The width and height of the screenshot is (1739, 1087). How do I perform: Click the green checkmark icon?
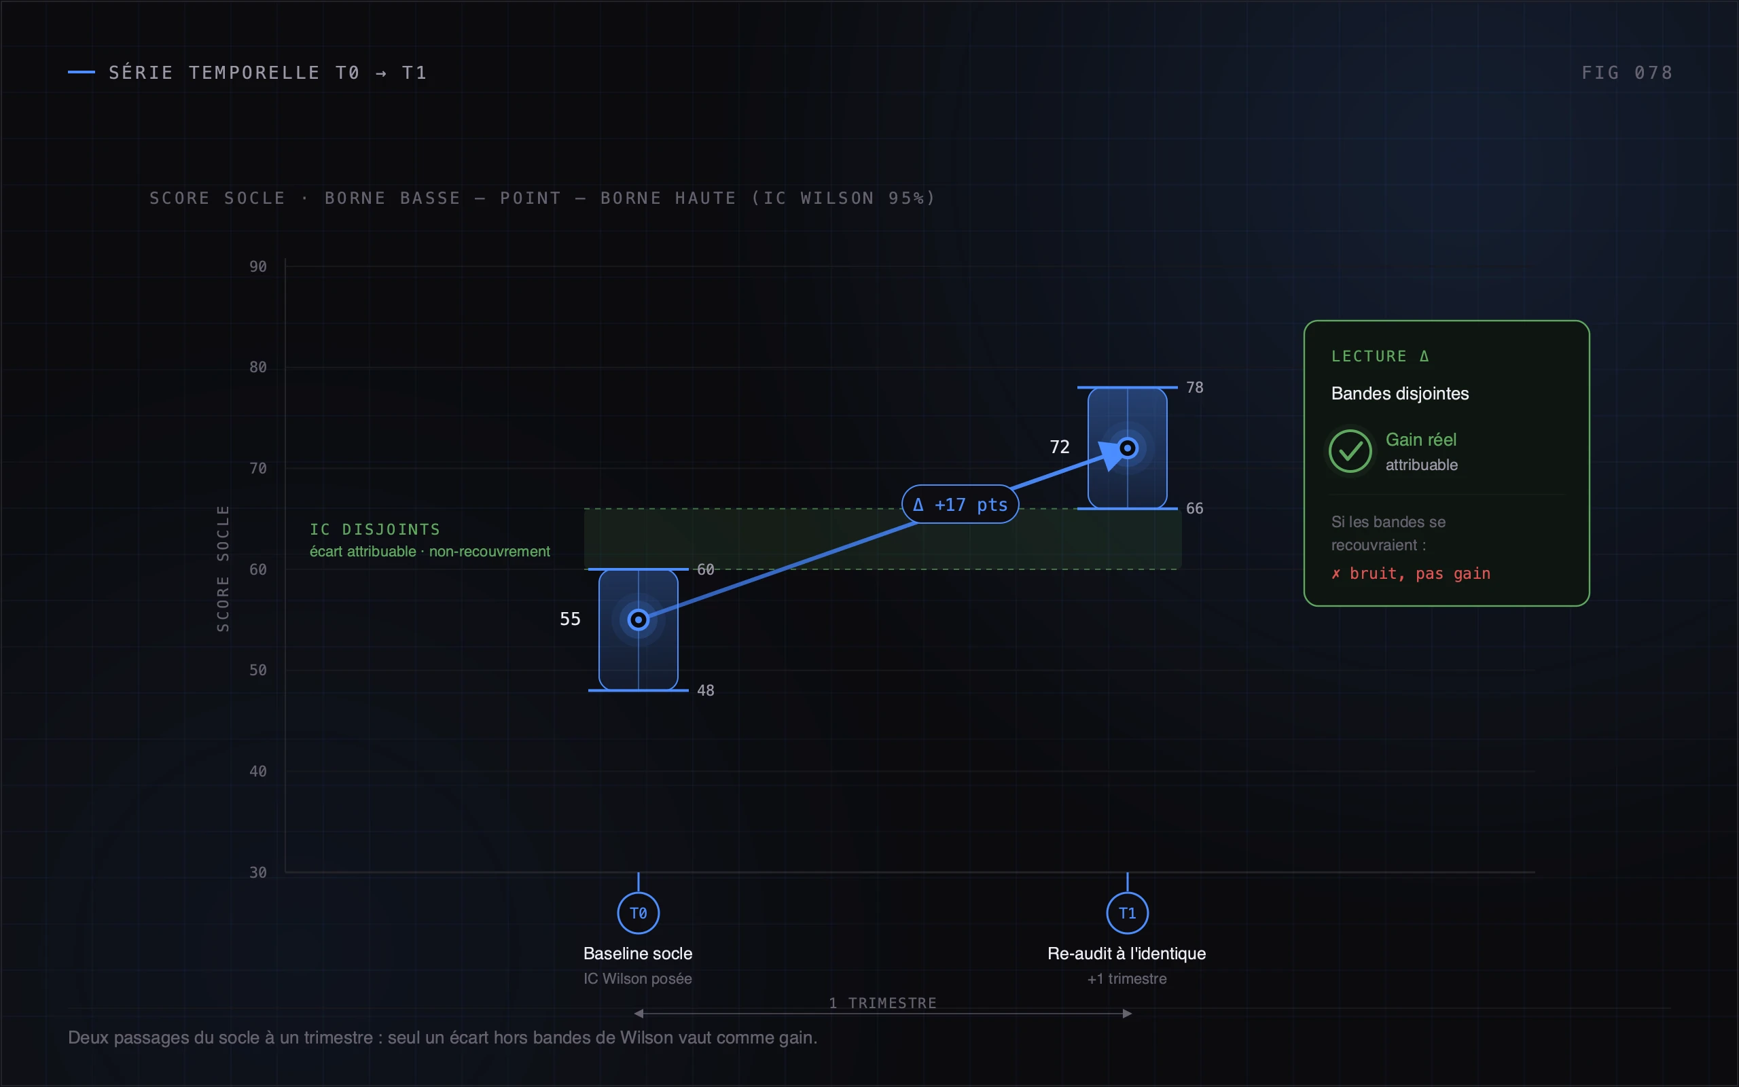[1350, 450]
